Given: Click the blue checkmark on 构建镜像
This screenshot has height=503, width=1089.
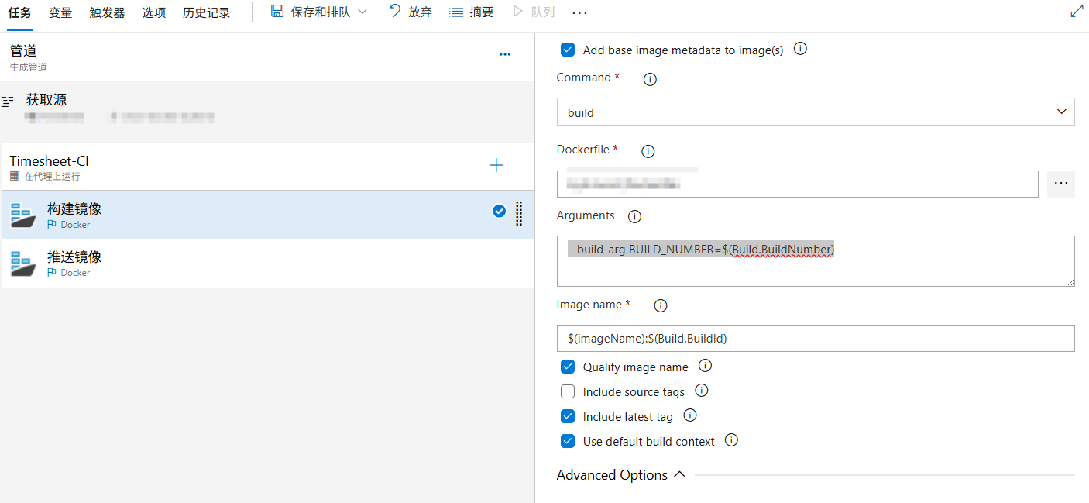Looking at the screenshot, I should pyautogui.click(x=500, y=211).
